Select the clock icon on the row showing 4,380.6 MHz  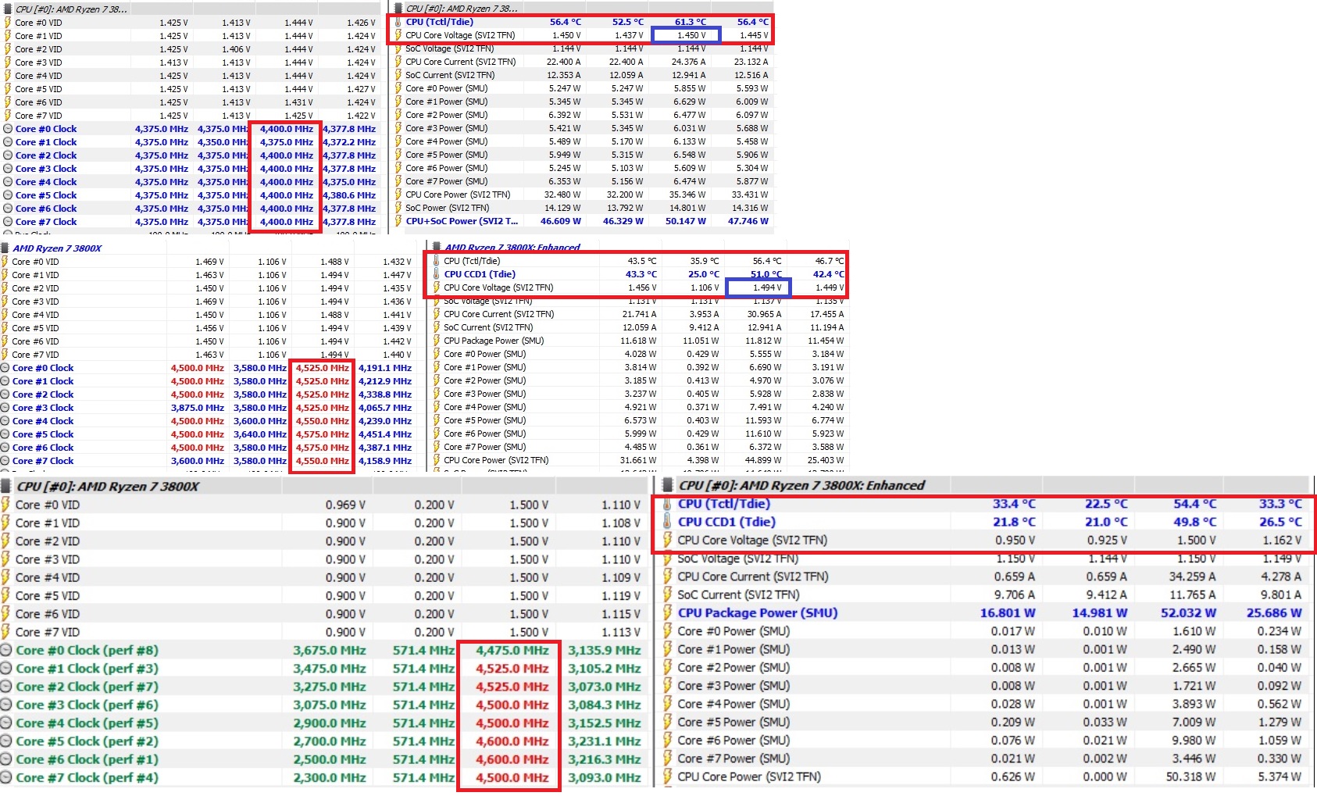pos(8,195)
